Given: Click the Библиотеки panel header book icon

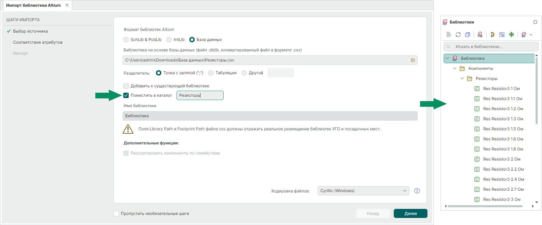Looking at the screenshot, I should (x=445, y=22).
